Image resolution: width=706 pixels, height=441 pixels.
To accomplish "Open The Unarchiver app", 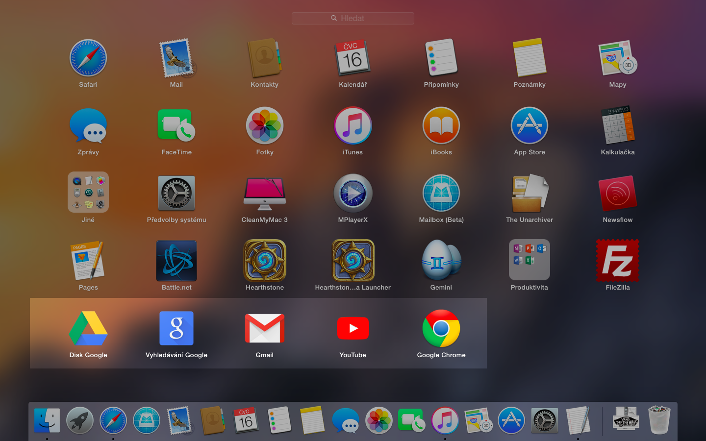I will coord(529,193).
